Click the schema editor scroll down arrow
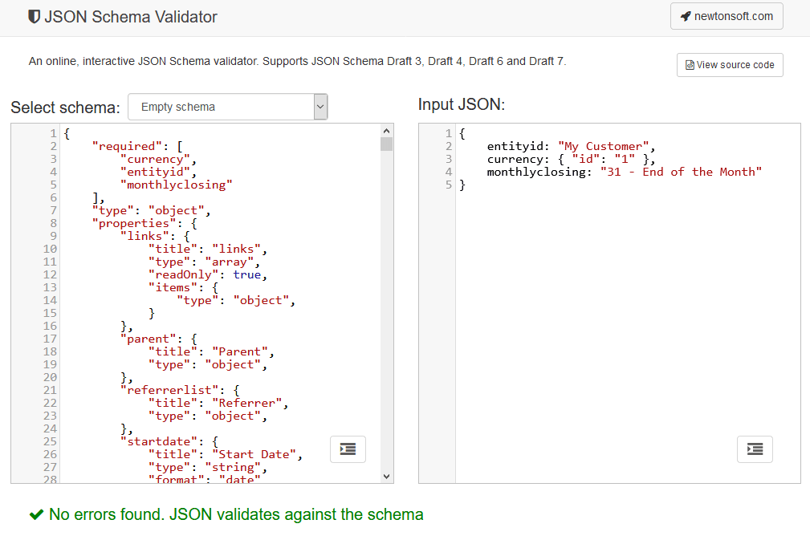The height and width of the screenshot is (536, 810). [x=386, y=477]
